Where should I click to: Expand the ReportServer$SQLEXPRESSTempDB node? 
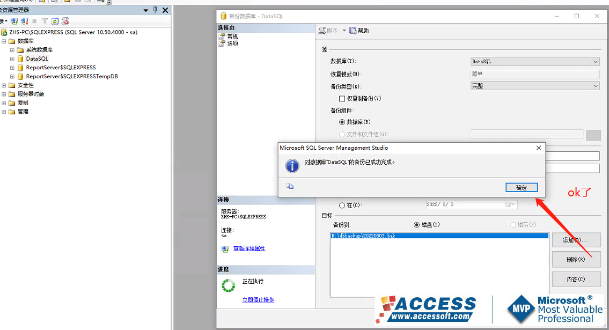click(x=12, y=77)
